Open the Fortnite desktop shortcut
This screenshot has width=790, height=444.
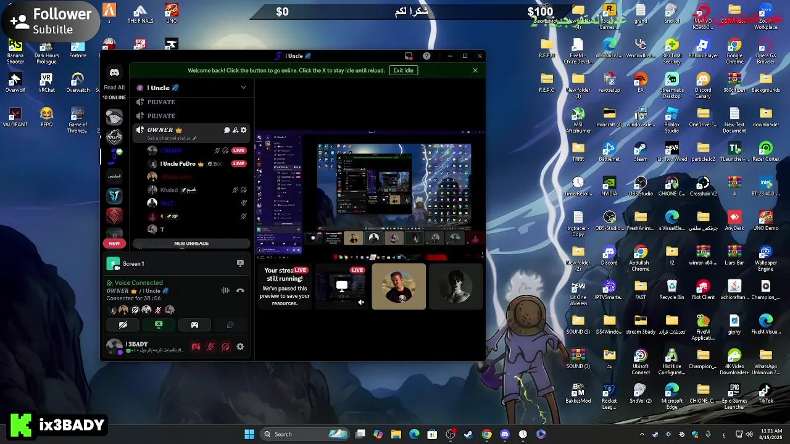click(78, 49)
